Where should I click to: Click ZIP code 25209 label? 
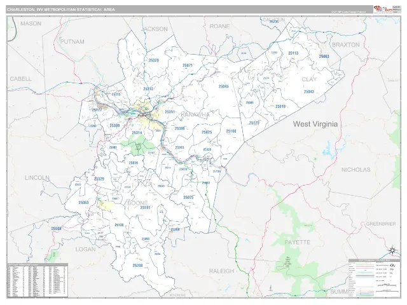[176, 229]
